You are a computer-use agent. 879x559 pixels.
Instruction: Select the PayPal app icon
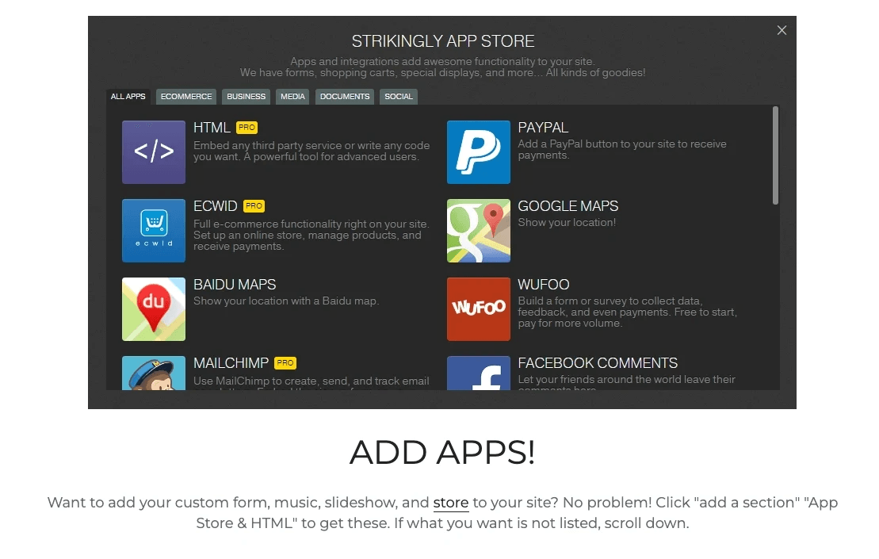coord(478,152)
